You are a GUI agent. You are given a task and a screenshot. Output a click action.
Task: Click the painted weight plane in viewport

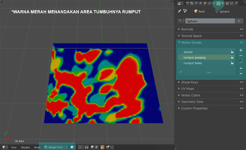[x=103, y=83]
